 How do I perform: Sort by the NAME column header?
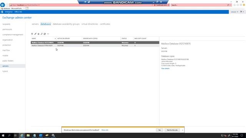click(43, 38)
